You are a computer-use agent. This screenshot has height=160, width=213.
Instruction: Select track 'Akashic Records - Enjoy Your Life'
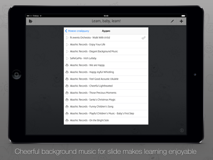coord(106,44)
